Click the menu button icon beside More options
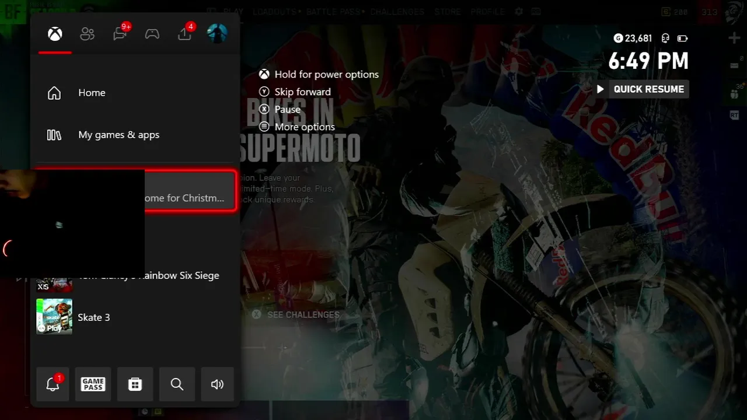 coord(264,127)
